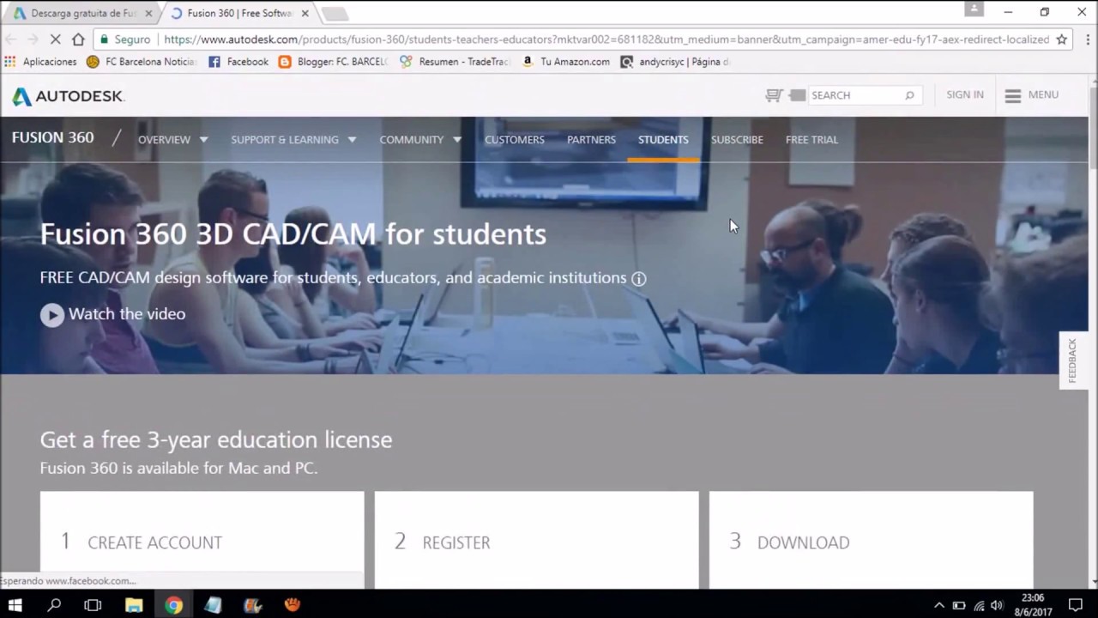Click Chrome reload/stop loading button
This screenshot has height=618, width=1098.
tap(55, 39)
